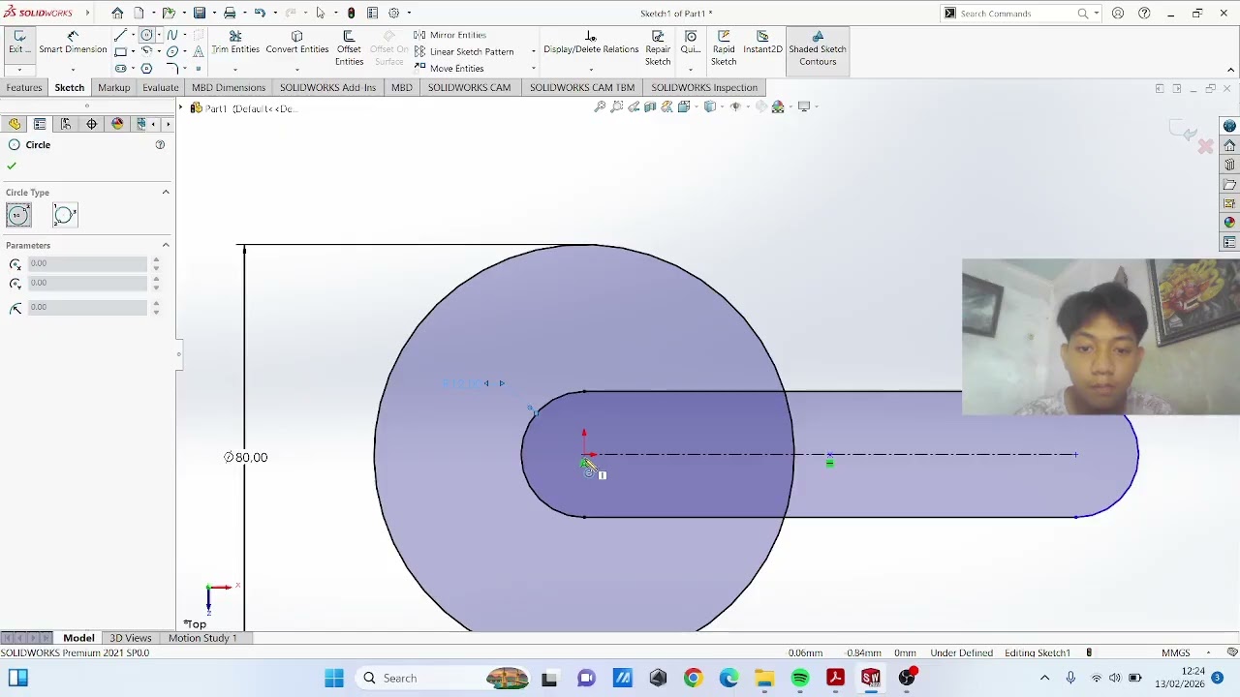Select the Corner Rectangle tool
The image size is (1240, 697).
coord(120,52)
